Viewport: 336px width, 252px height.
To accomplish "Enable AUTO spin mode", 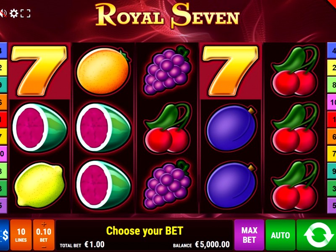I will (x=280, y=235).
